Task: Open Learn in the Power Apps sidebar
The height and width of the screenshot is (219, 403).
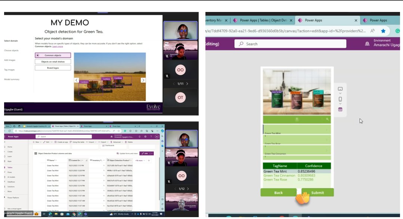Action: pos(9,156)
